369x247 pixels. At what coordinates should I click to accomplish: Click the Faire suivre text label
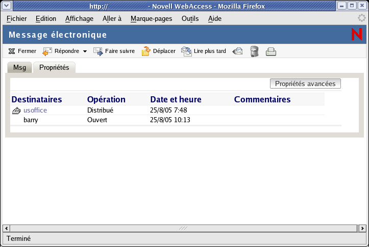point(120,51)
